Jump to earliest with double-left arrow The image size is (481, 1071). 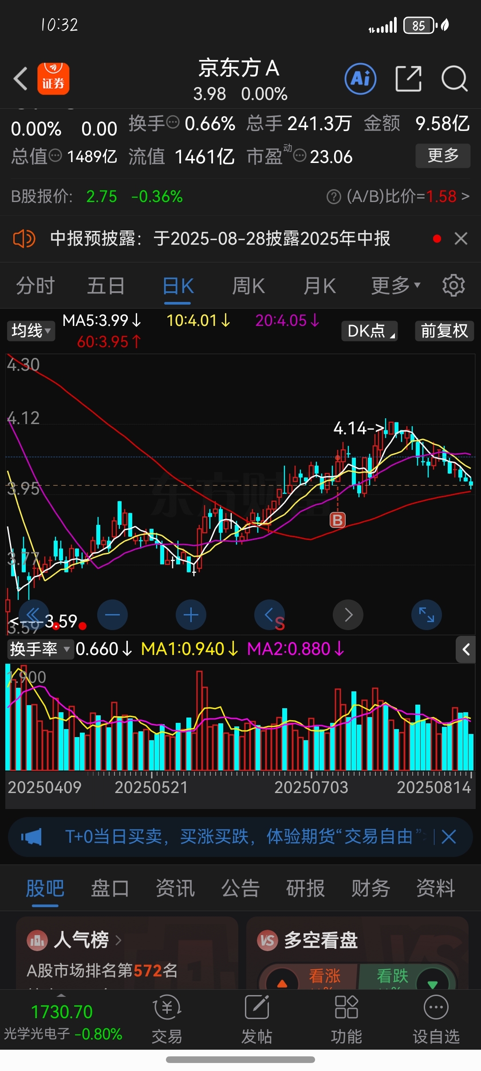(x=34, y=615)
